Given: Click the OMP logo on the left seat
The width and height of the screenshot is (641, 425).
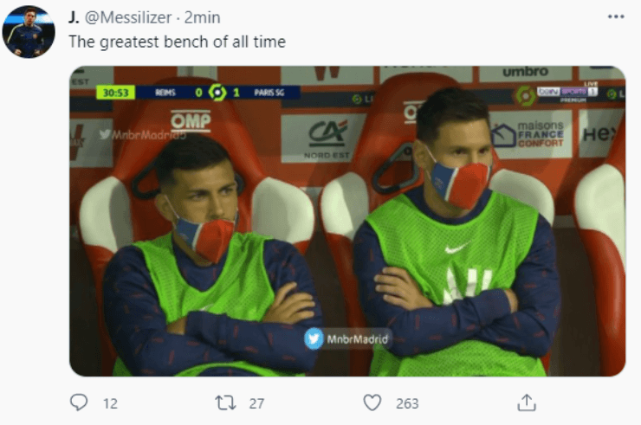Looking at the screenshot, I should (190, 120).
